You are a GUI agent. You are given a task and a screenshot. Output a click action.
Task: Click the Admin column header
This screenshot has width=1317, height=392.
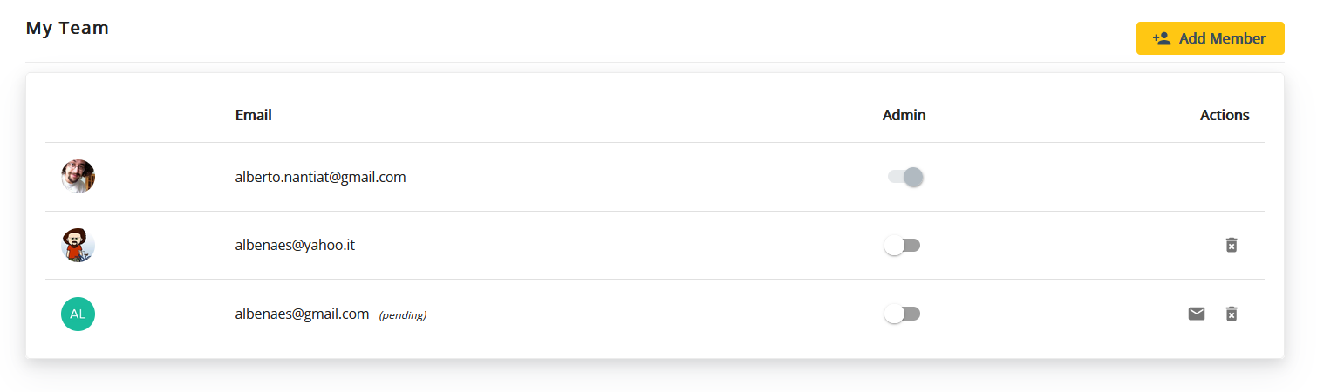coord(904,115)
